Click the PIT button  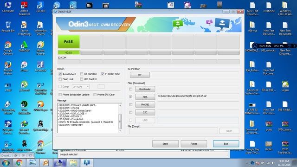140,75
